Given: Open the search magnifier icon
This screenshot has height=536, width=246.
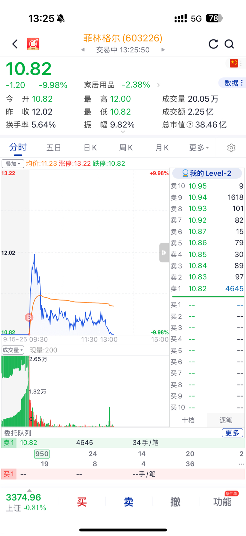Looking at the screenshot, I should pyautogui.click(x=229, y=44).
